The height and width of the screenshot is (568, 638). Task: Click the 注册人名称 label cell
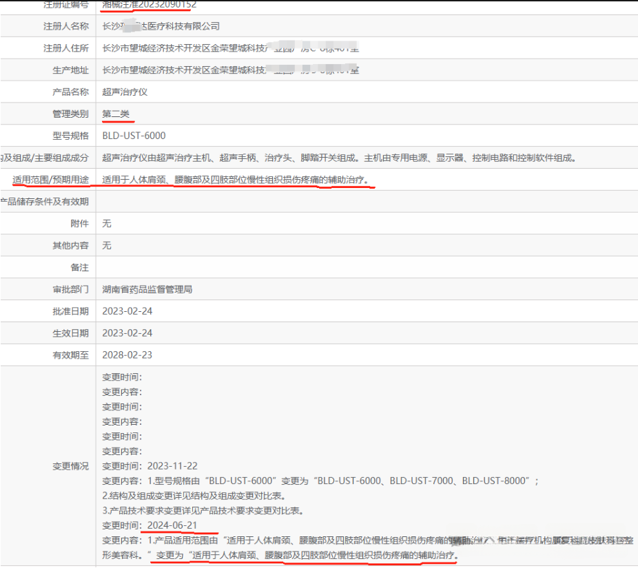pyautogui.click(x=66, y=26)
